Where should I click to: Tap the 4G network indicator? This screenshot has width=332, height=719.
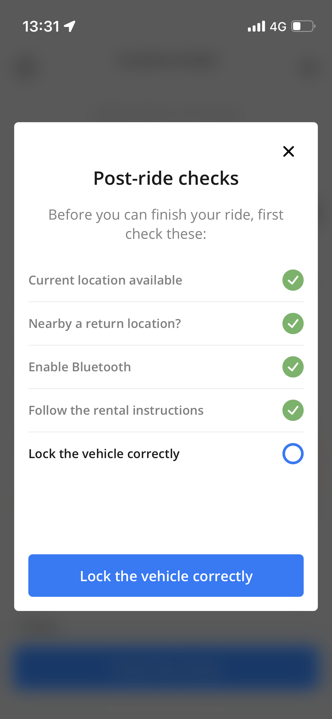tap(278, 27)
